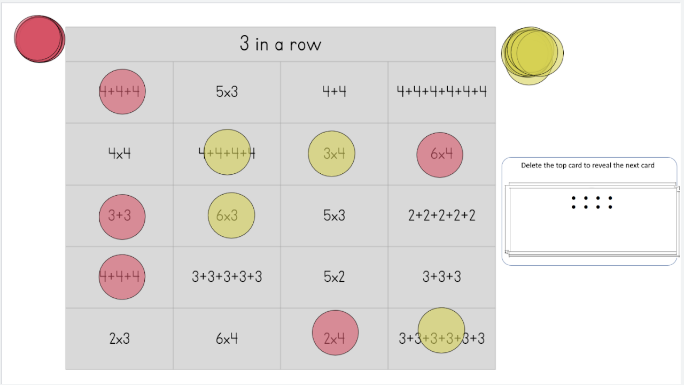Click the 2+2+2+2+2 cell
The width and height of the screenshot is (684, 385).
(x=442, y=216)
